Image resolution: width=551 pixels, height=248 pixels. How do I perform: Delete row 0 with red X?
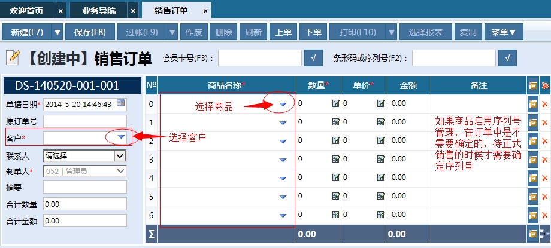click(545, 104)
